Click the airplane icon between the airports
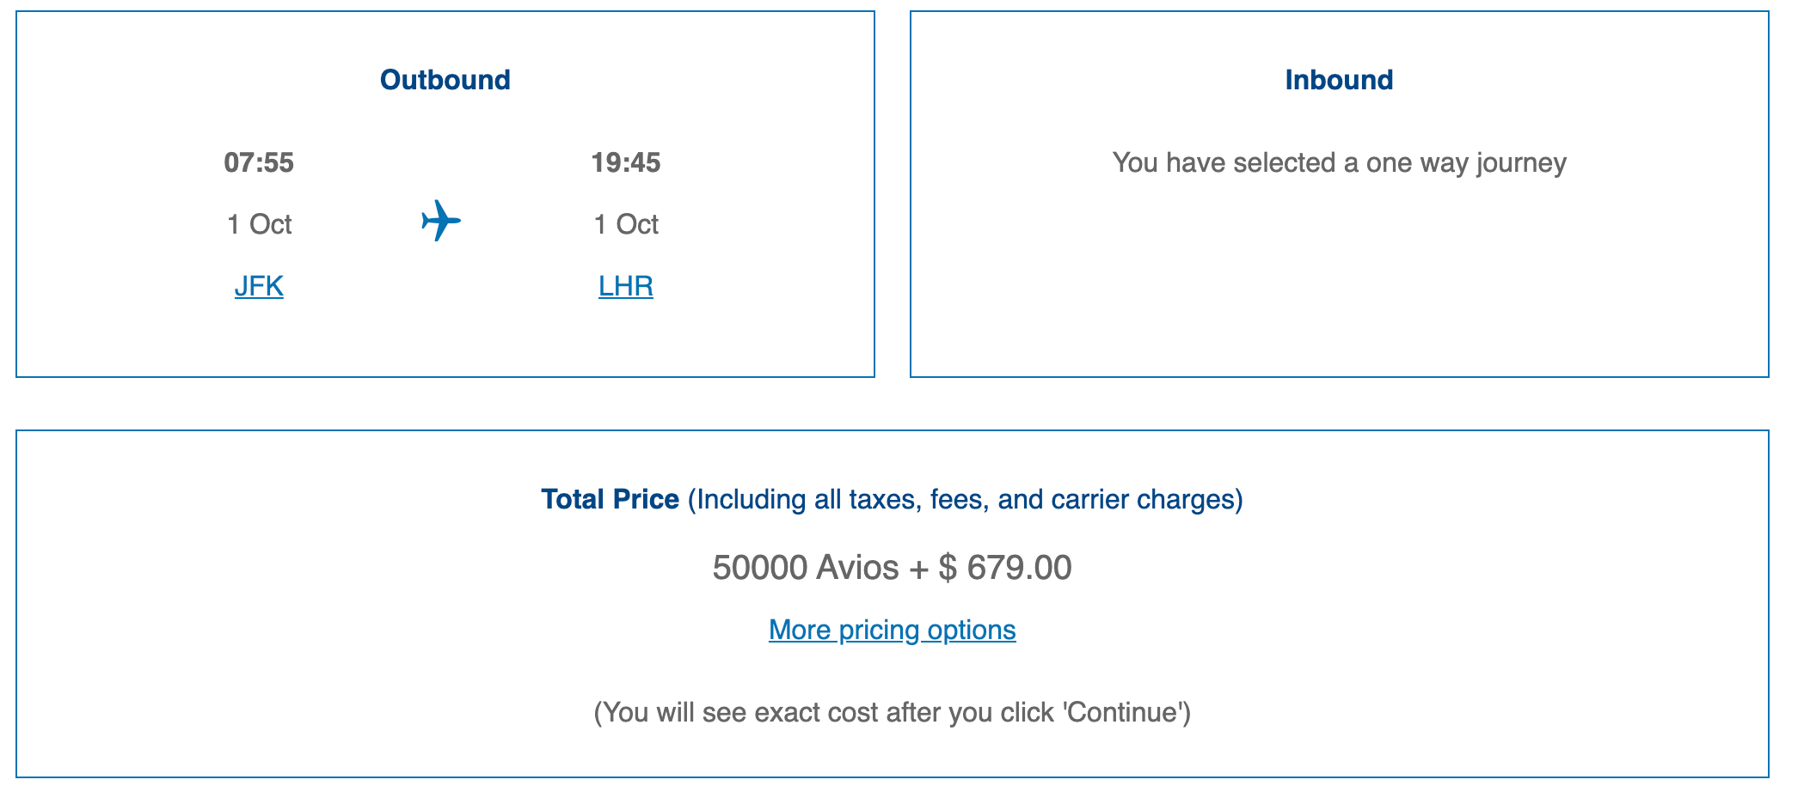The image size is (1804, 804). (441, 221)
